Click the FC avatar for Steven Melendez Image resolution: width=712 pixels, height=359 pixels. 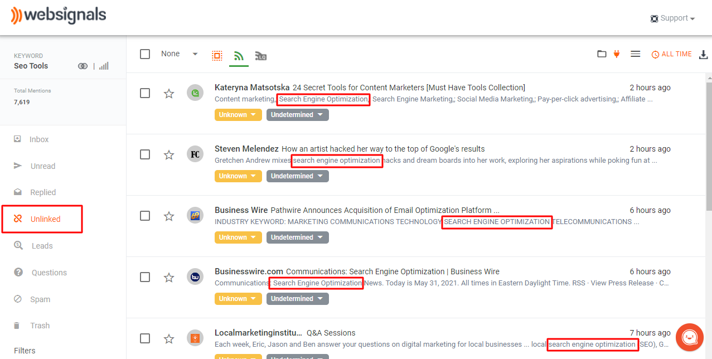[x=195, y=154]
